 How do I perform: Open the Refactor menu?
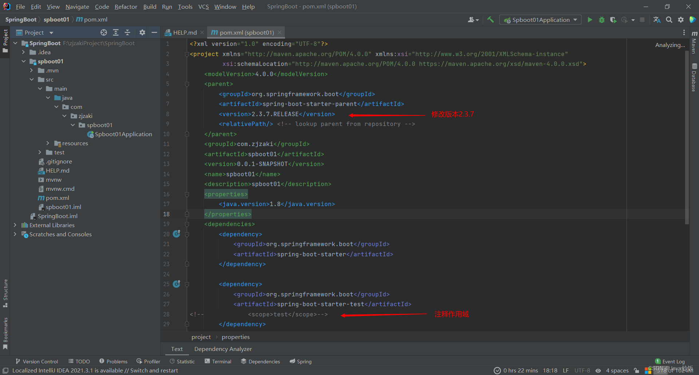click(x=126, y=7)
